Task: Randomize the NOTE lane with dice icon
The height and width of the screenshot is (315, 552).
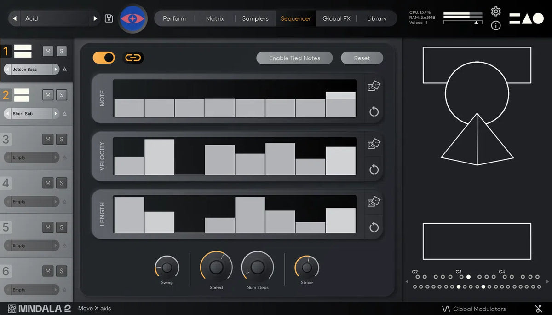Action: [374, 86]
